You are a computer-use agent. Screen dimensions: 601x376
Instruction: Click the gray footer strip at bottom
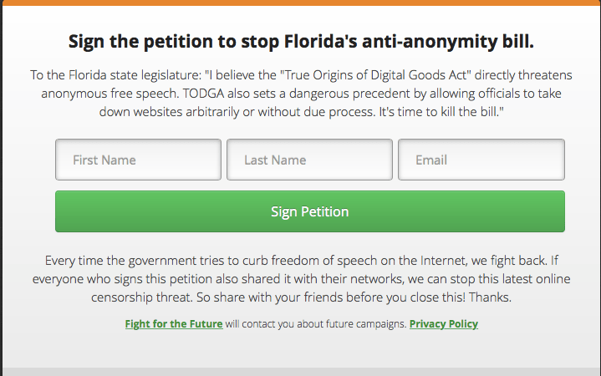pyautogui.click(x=300, y=372)
